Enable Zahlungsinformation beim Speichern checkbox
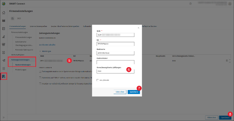 (x=40, y=71)
